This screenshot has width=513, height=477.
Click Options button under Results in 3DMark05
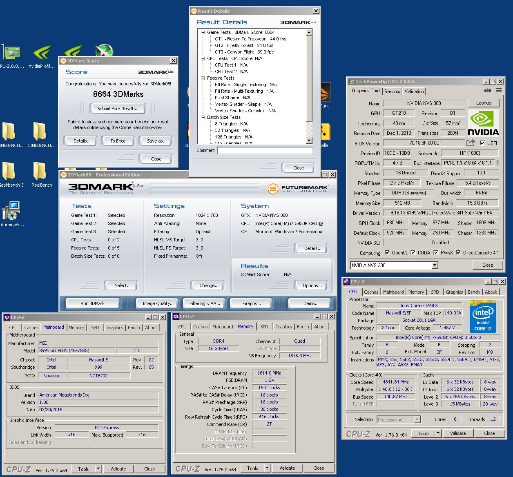click(x=312, y=285)
